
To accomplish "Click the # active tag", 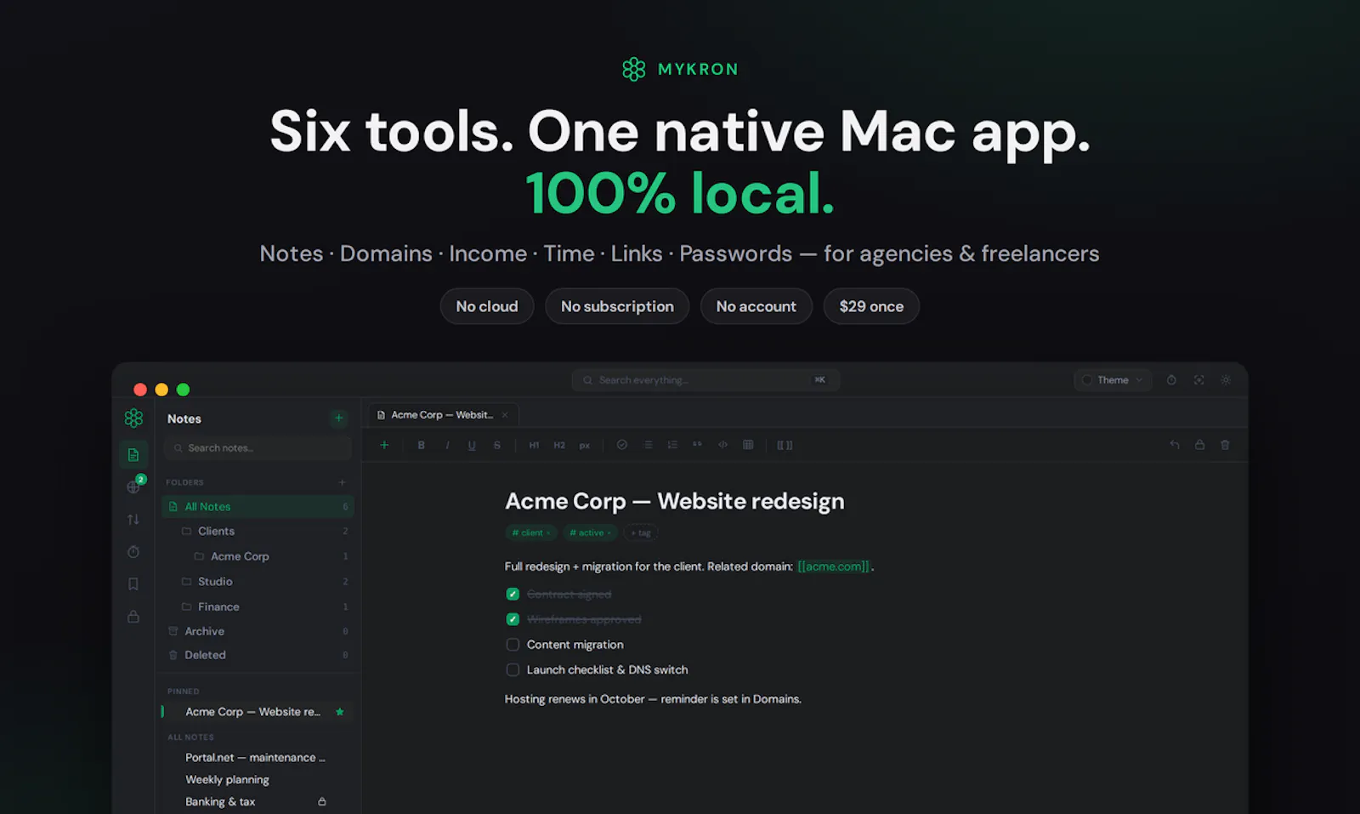I will pyautogui.click(x=590, y=532).
